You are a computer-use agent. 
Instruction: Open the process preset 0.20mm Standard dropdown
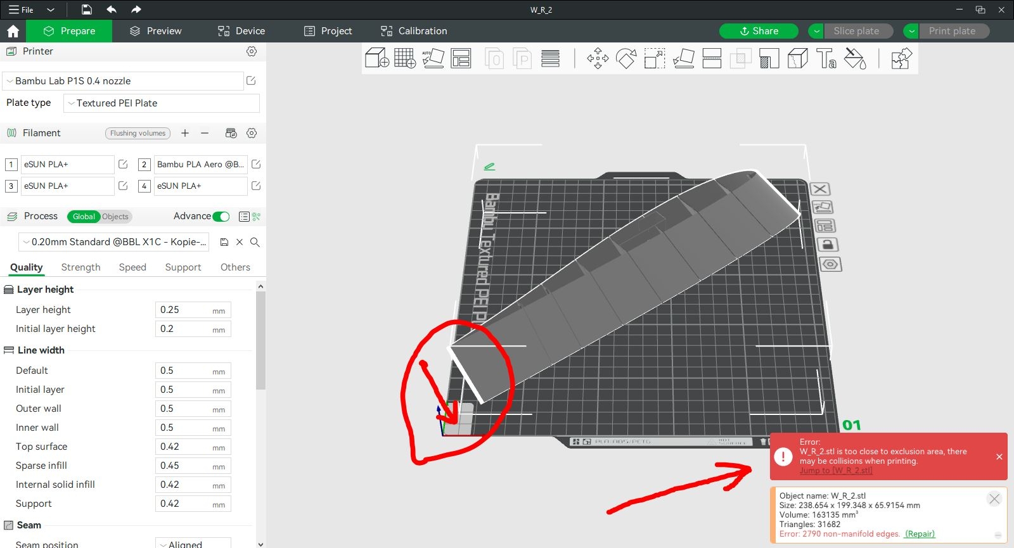(114, 242)
